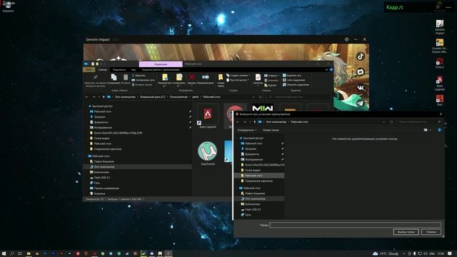Click into the Explorer search box
This screenshot has height=257, width=457.
pyautogui.click(x=298, y=97)
